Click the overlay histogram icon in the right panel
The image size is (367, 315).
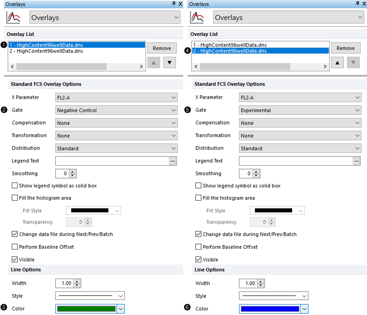click(197, 17)
